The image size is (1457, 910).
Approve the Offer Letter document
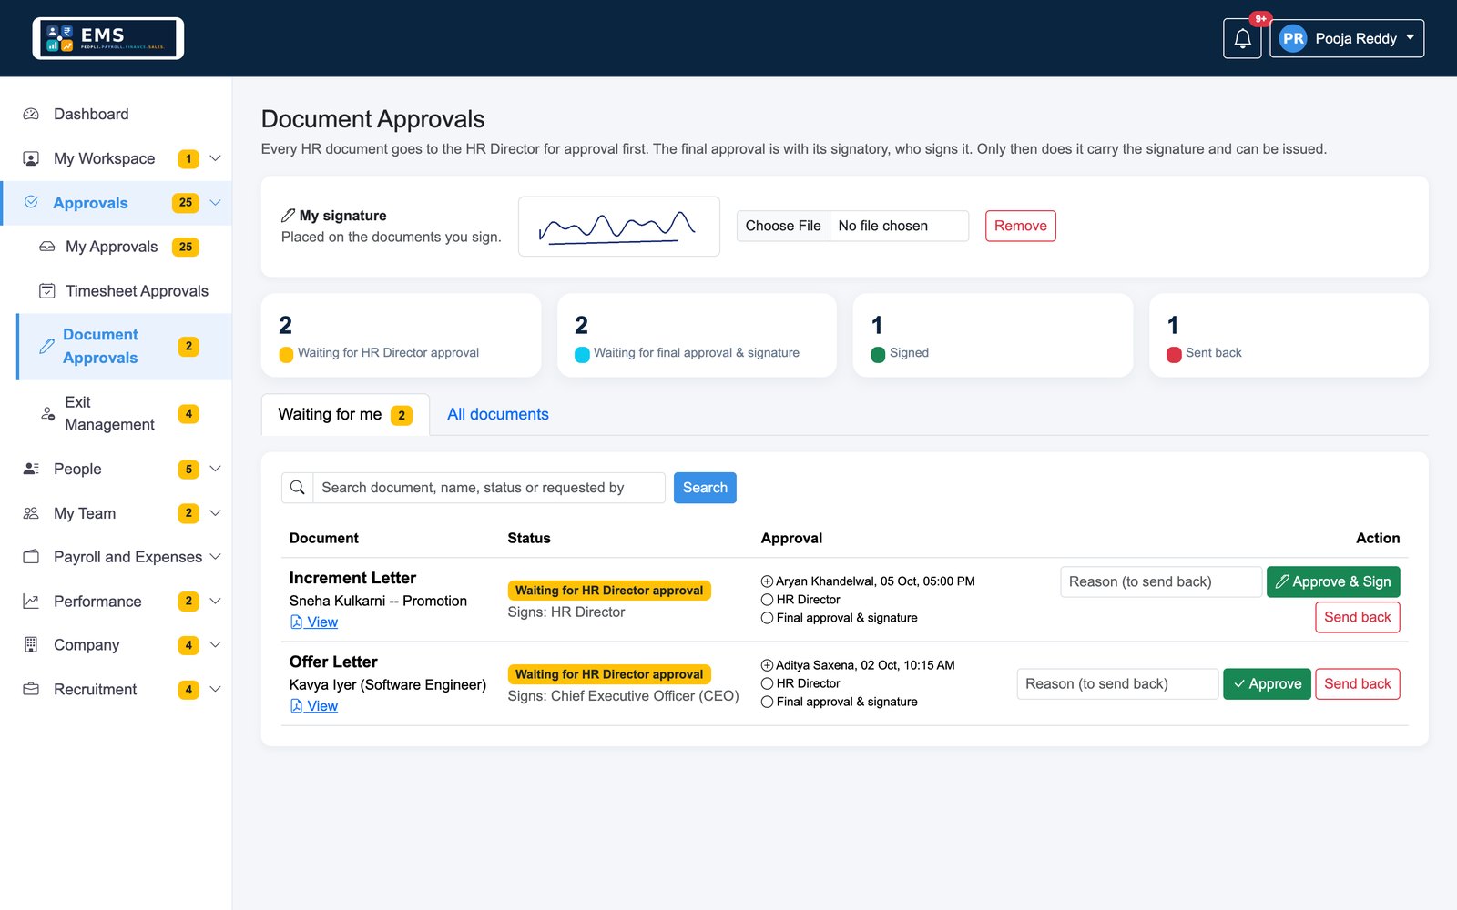coord(1267,683)
